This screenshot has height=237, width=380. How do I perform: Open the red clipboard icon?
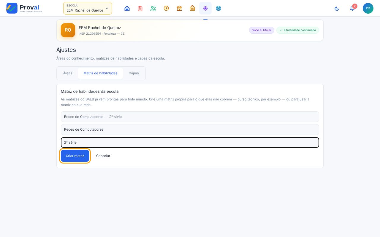(x=140, y=8)
